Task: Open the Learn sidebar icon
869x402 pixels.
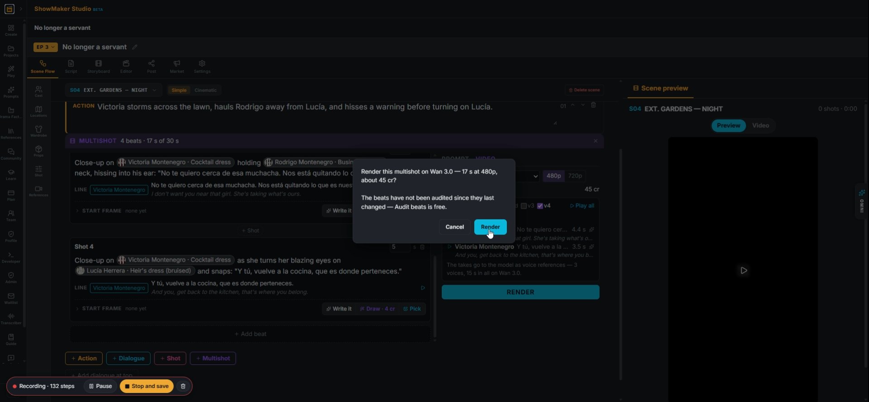Action: 11,175
